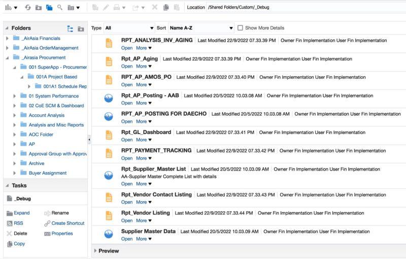This screenshot has width=406, height=259.
Task: Click the Paste toolbar icon
Action: pyautogui.click(x=177, y=8)
